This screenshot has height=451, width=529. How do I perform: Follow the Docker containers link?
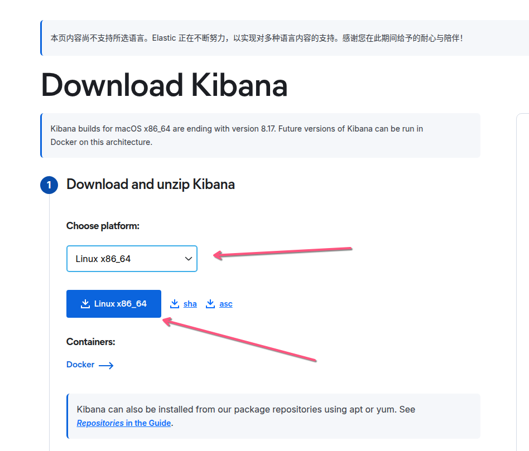point(80,365)
